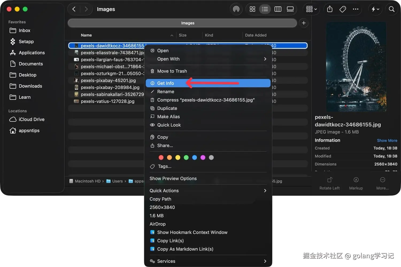Image resolution: width=401 pixels, height=267 pixels.
Task: Expand the Quick Actions submenu
Action: 208,191
